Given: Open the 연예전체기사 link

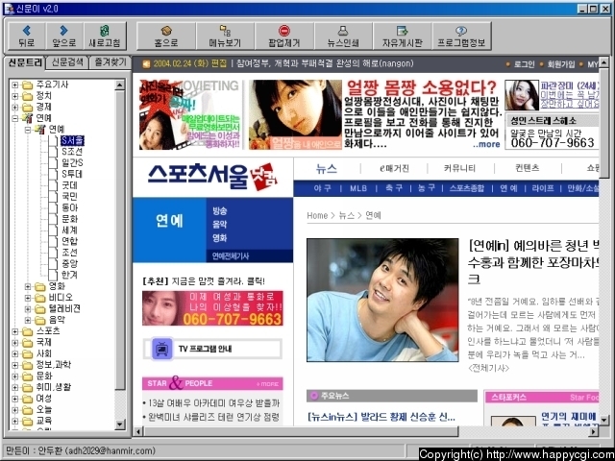Looking at the screenshot, I should coord(231,256).
